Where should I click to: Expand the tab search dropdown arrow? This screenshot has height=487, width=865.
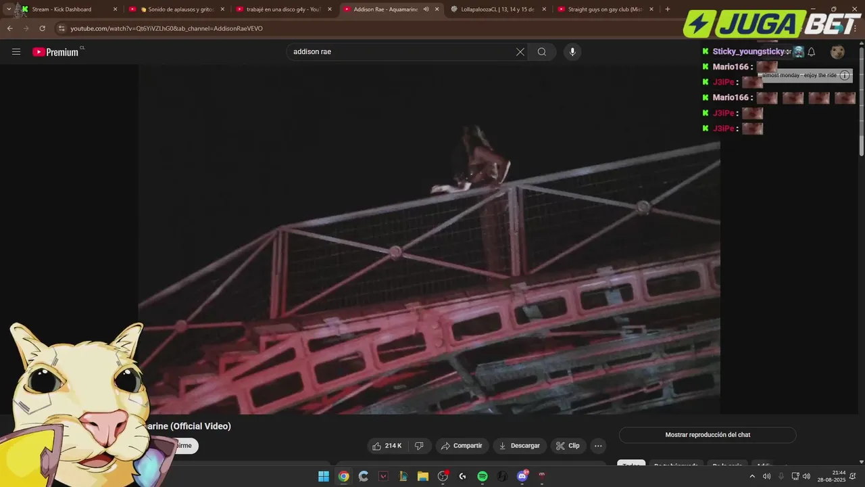[8, 9]
